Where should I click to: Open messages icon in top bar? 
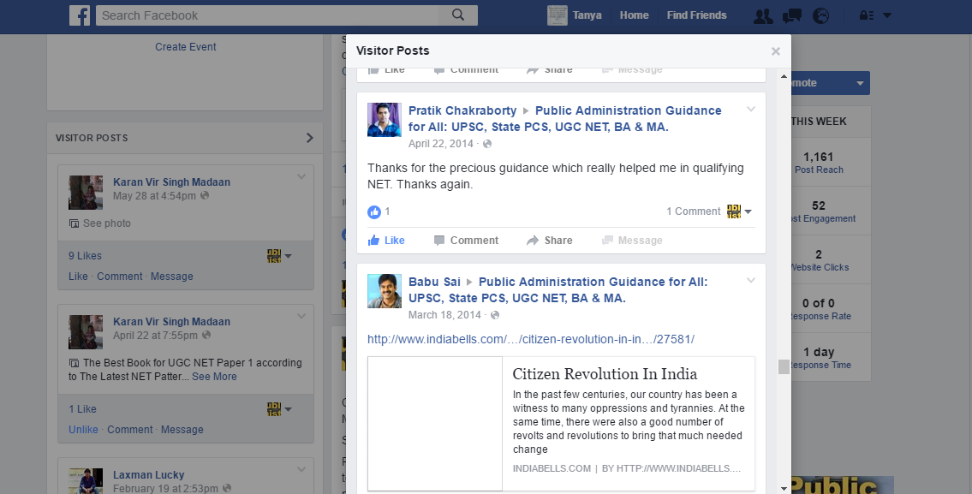pyautogui.click(x=792, y=16)
